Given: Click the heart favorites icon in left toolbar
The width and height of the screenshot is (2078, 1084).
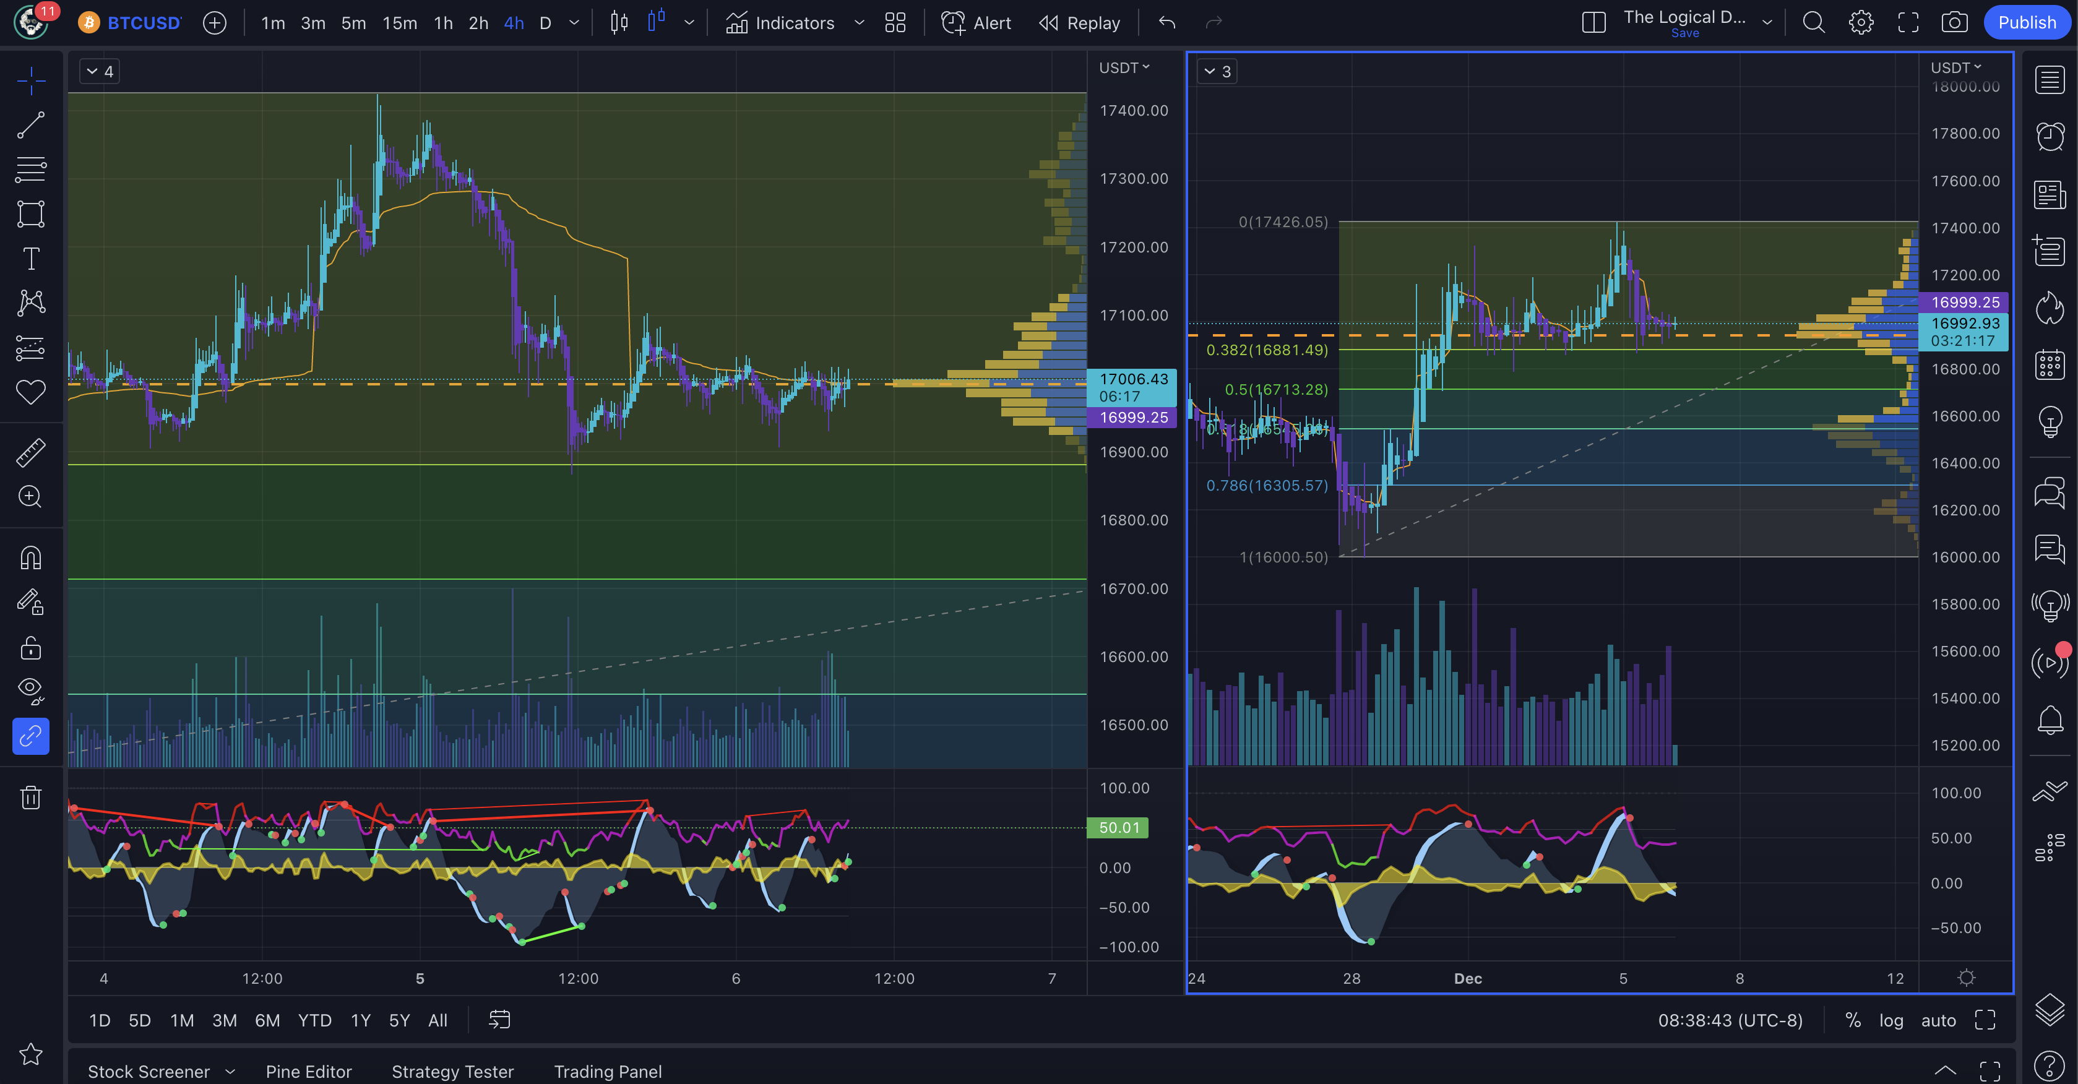Looking at the screenshot, I should pos(31,392).
